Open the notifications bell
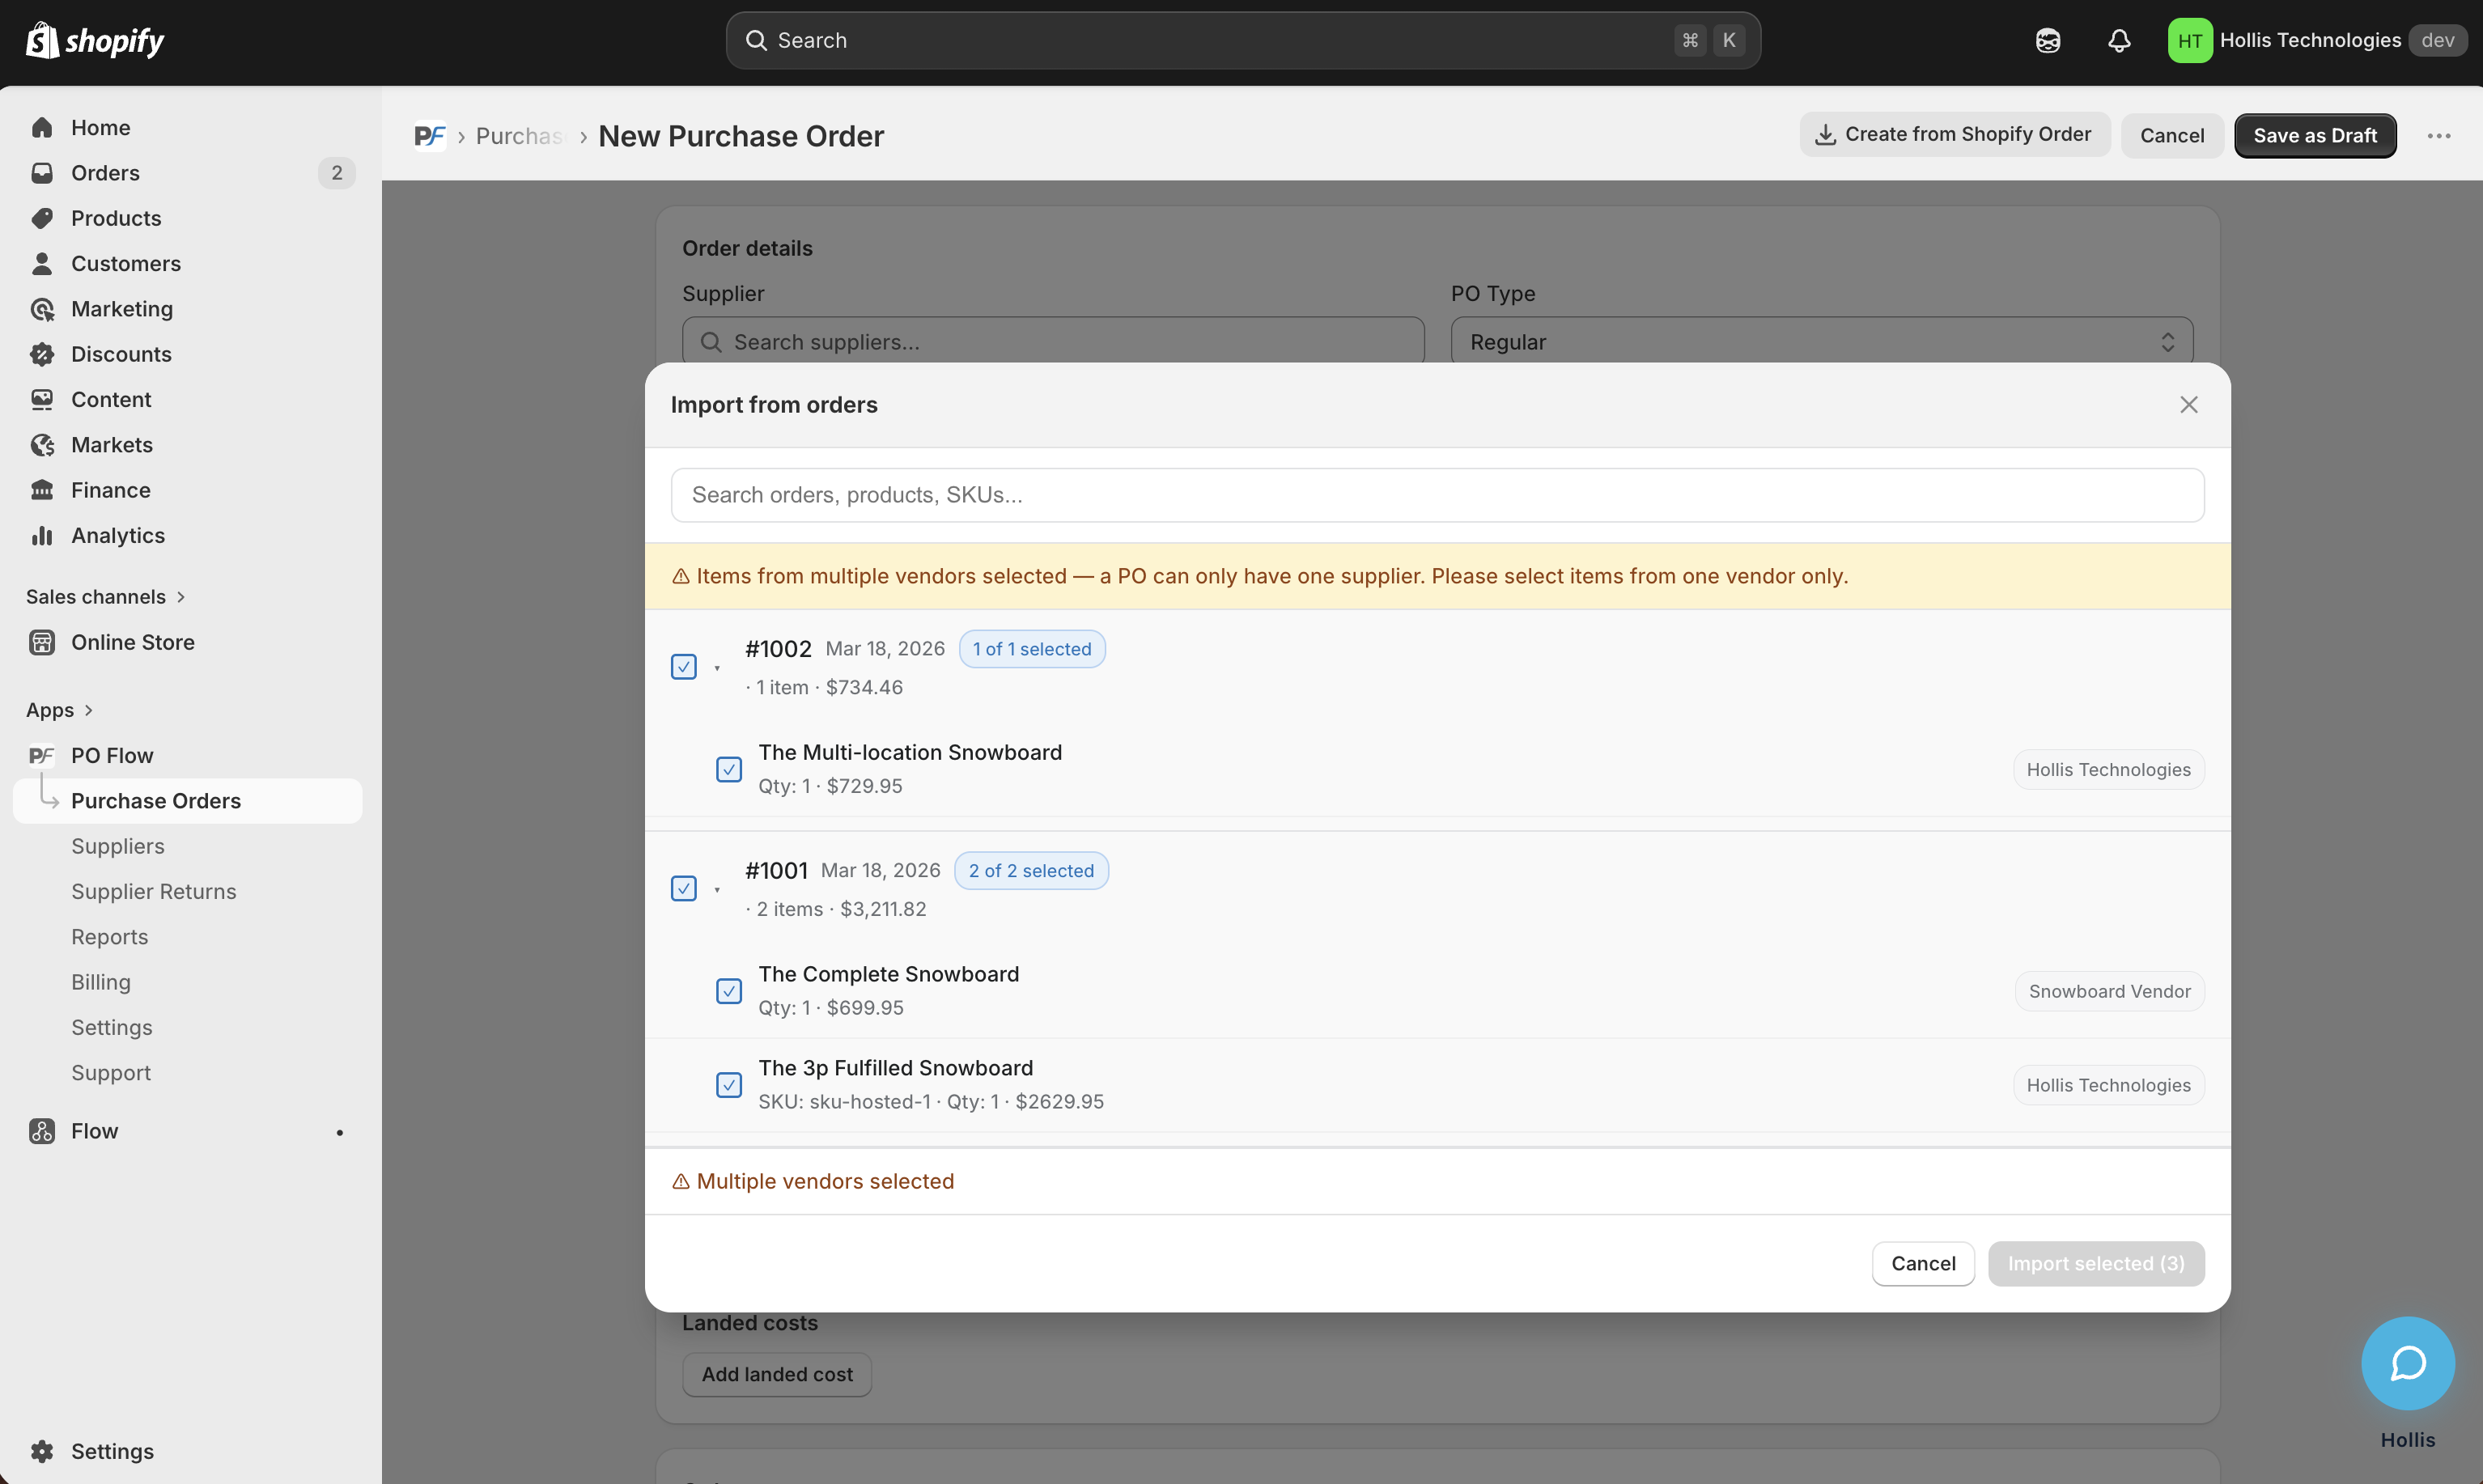 point(2118,40)
